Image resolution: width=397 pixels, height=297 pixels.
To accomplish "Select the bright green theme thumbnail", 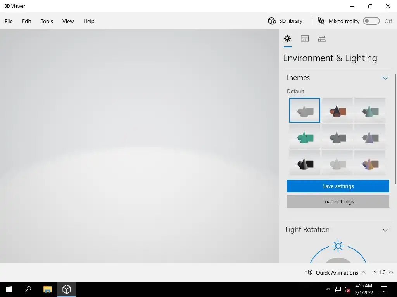I will click(305, 137).
